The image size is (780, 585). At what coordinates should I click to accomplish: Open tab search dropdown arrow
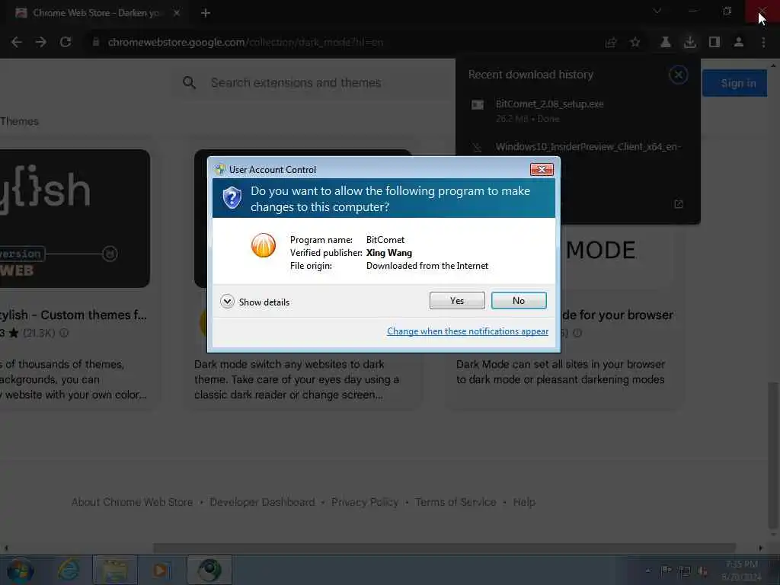tap(657, 11)
